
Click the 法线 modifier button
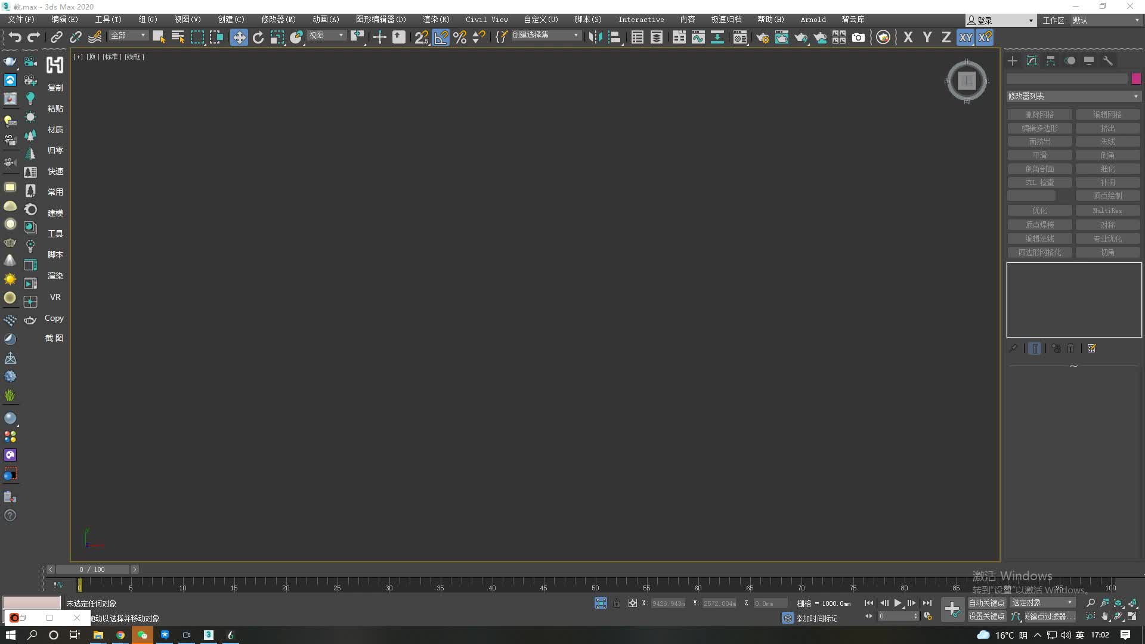1107,141
